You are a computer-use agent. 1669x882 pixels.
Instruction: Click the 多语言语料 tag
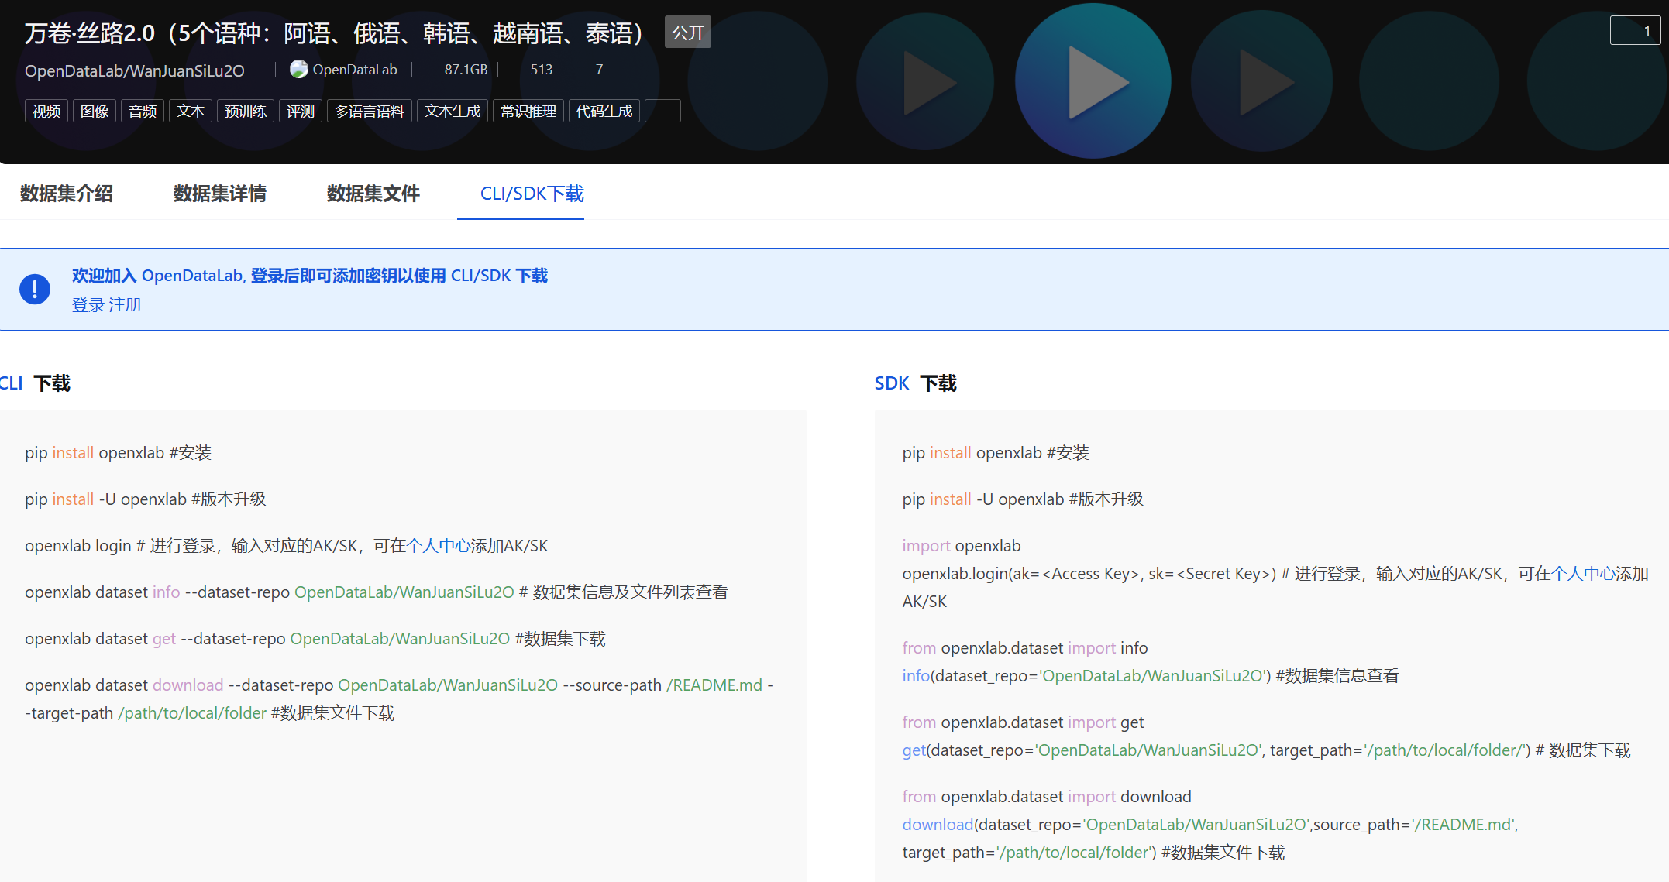point(369,112)
